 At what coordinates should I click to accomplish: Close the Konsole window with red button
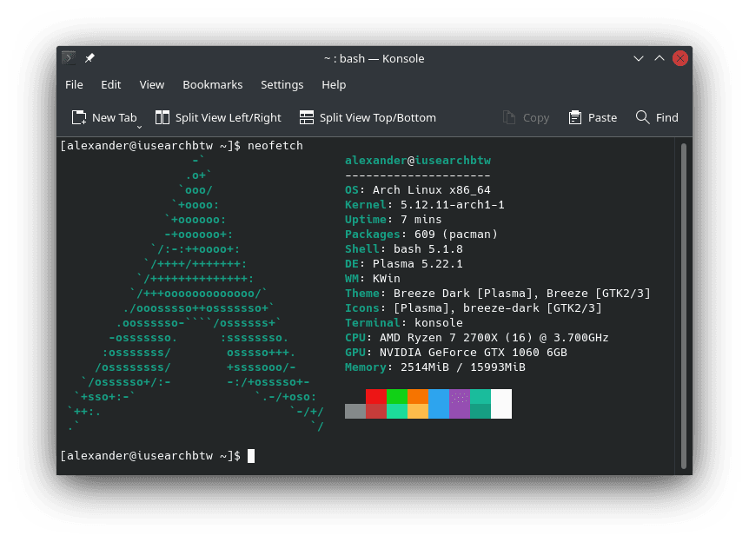pyautogui.click(x=680, y=58)
